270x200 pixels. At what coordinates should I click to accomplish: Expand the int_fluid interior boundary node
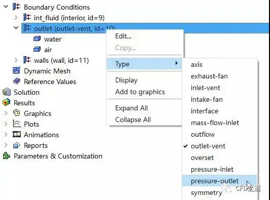point(16,18)
